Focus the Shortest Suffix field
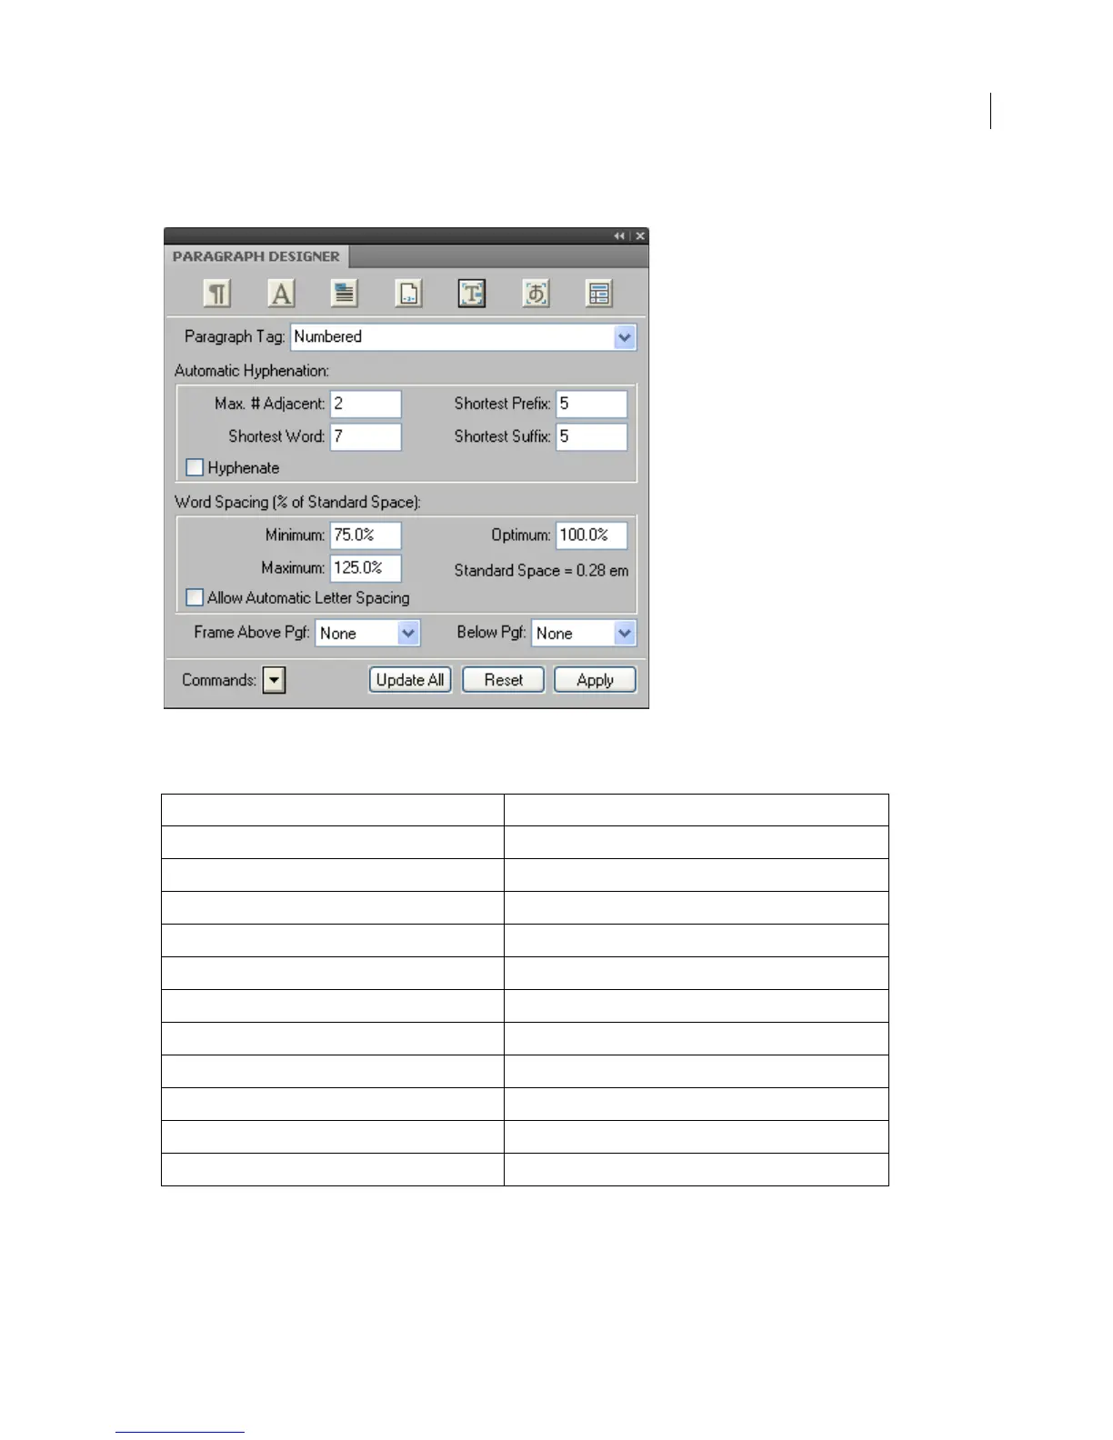 click(x=592, y=436)
